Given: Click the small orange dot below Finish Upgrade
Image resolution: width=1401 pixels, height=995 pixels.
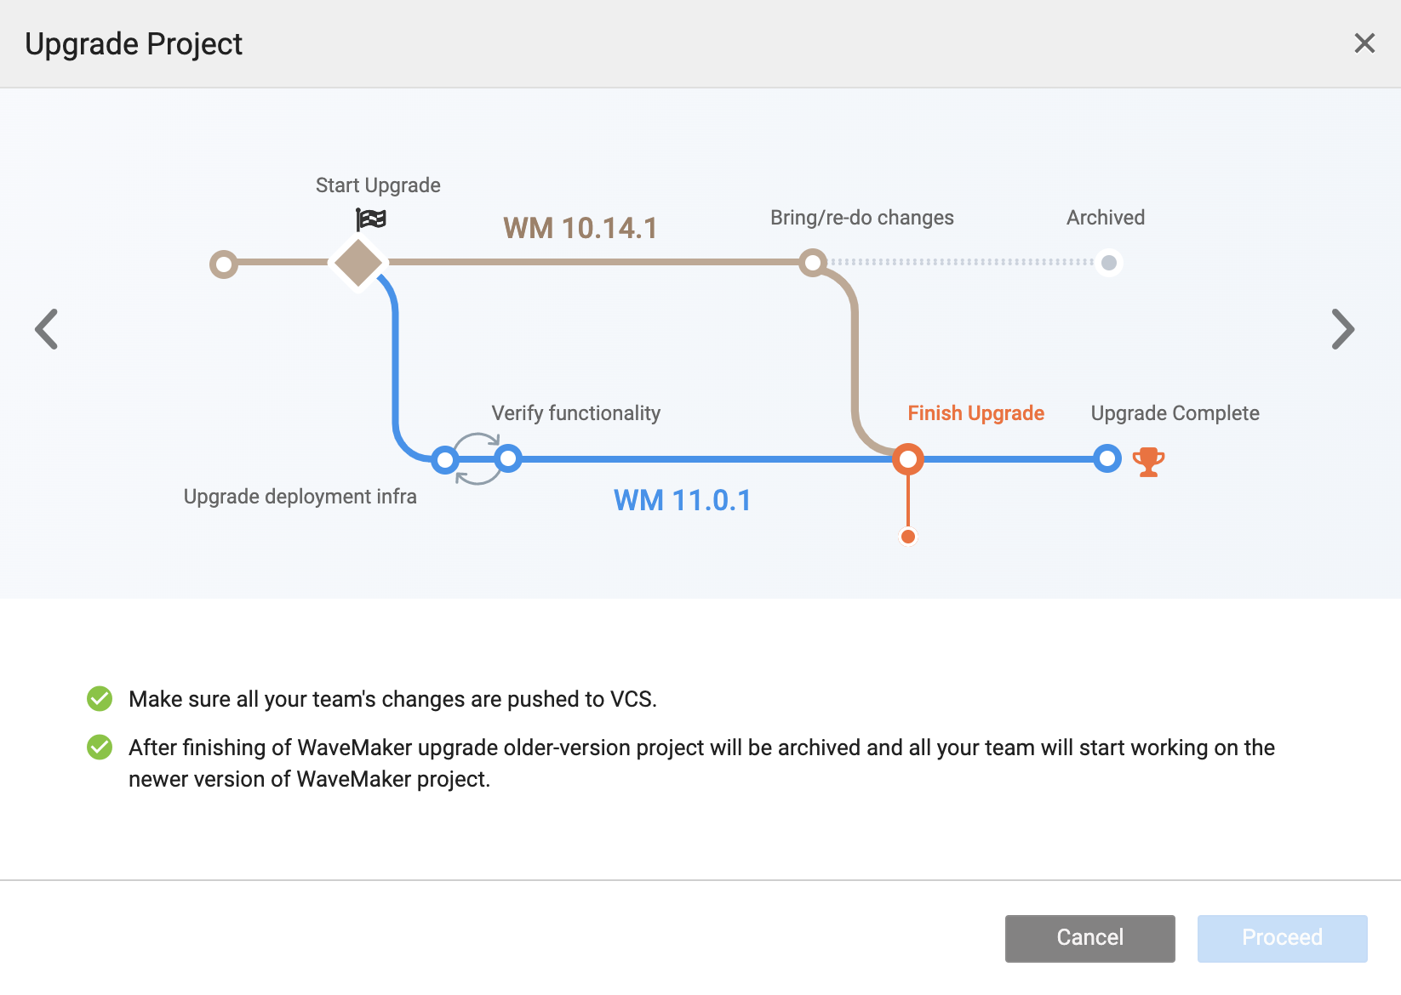Looking at the screenshot, I should [908, 537].
